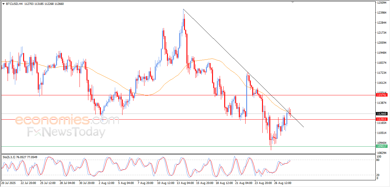Click the 26 Aug 12:00 time label
Image resolution: width=390 pixels, height=187 pixels.
tap(282, 183)
